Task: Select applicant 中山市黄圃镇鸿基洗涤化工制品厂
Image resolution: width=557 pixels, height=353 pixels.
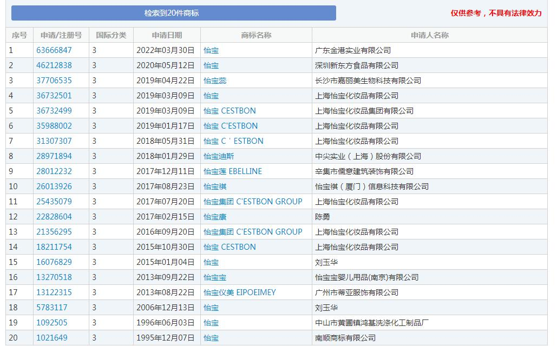Action: (x=371, y=323)
